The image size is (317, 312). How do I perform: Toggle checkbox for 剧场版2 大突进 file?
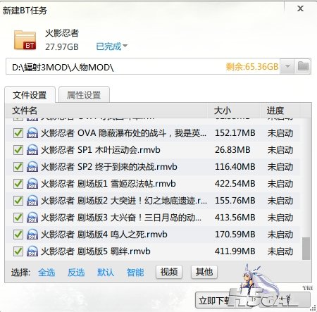(18, 201)
